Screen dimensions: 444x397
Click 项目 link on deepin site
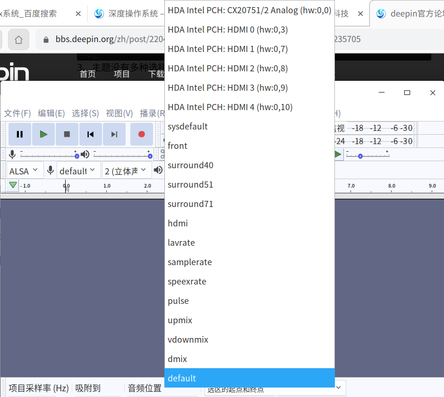(121, 74)
